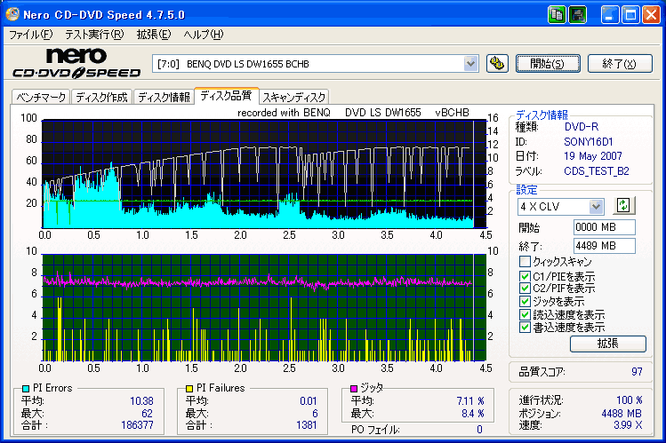Click the drive options icon beside drive selector
This screenshot has width=666, height=443.
(x=497, y=63)
